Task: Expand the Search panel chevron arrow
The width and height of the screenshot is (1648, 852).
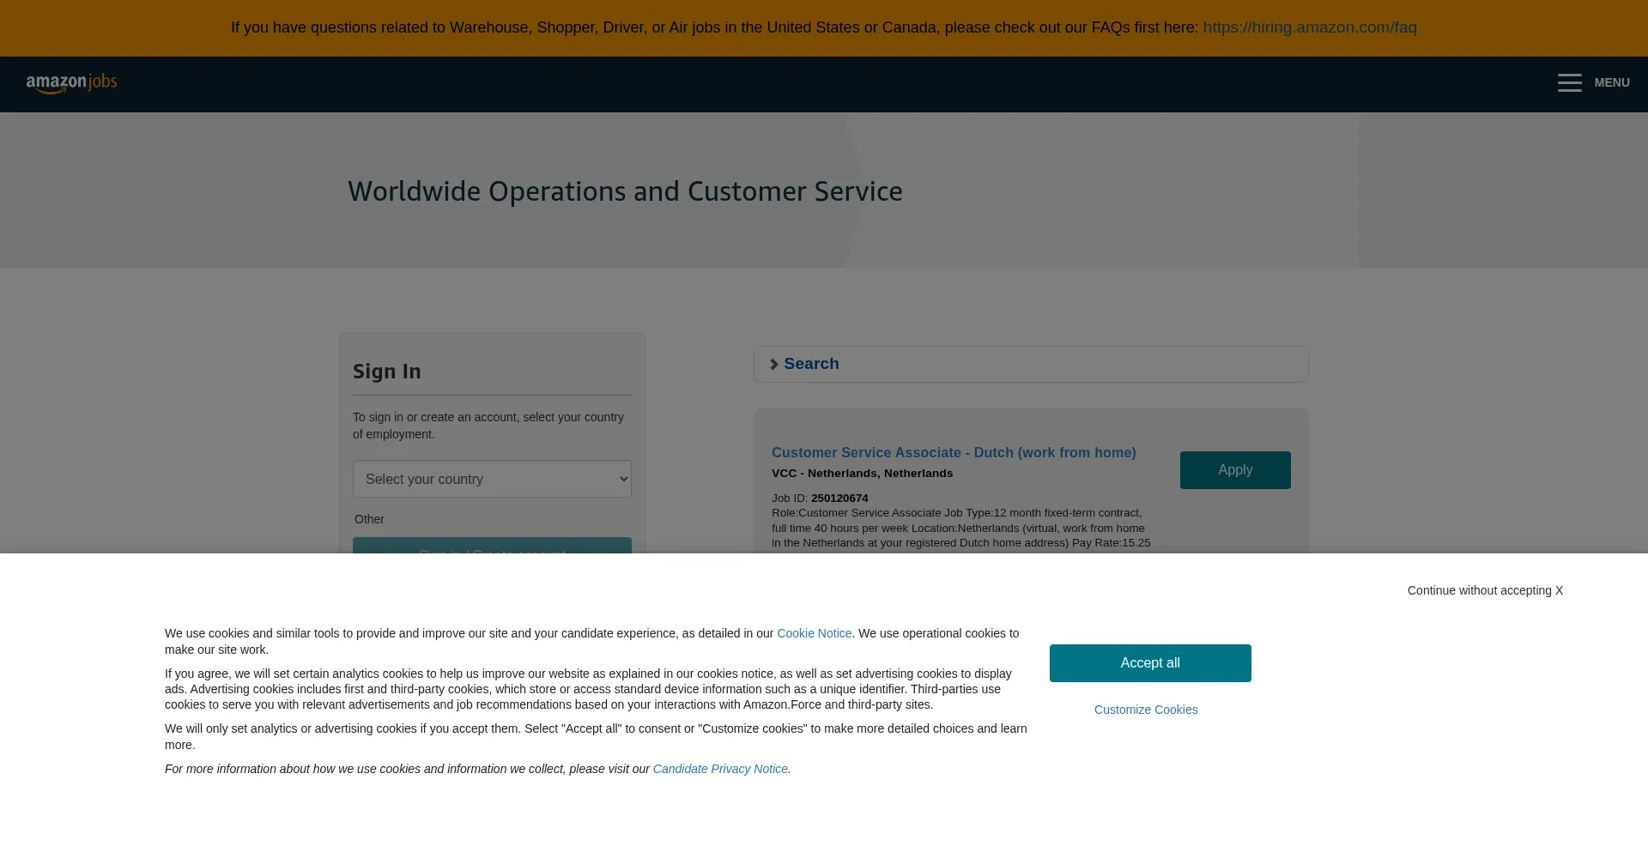Action: pos(773,365)
